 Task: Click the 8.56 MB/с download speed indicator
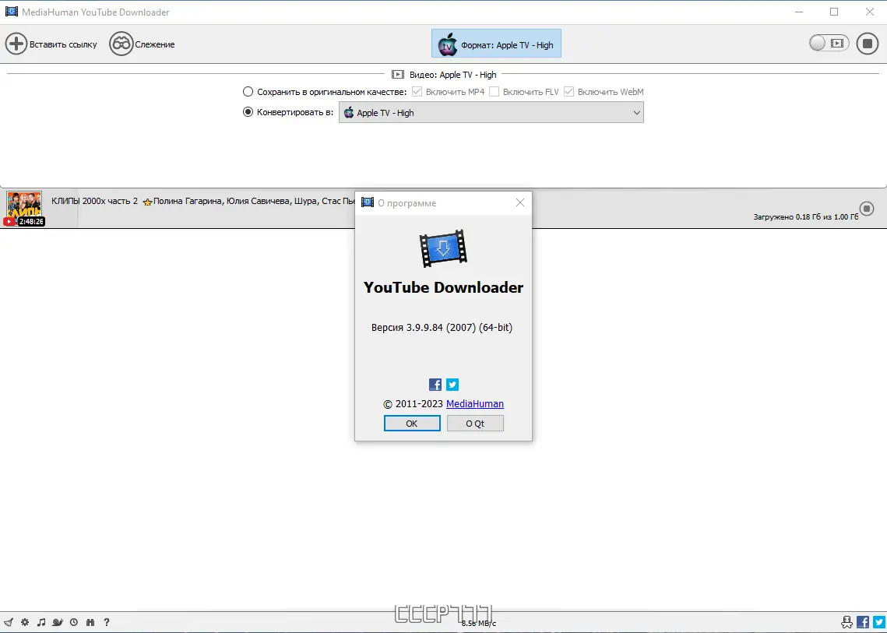[x=479, y=624]
